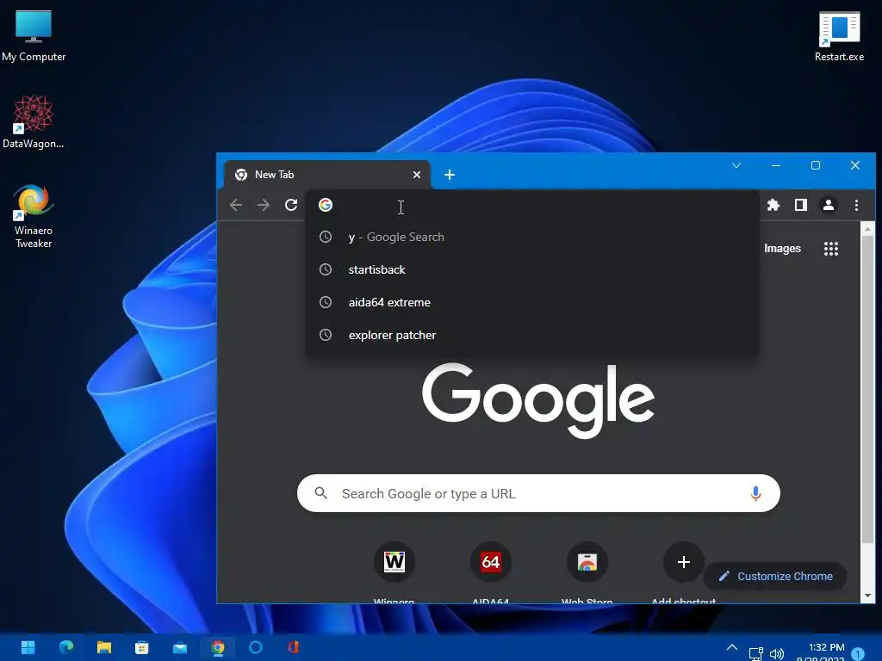Screen dimensions: 882x661
Task: Click the Customize Chrome button
Action: [776, 576]
